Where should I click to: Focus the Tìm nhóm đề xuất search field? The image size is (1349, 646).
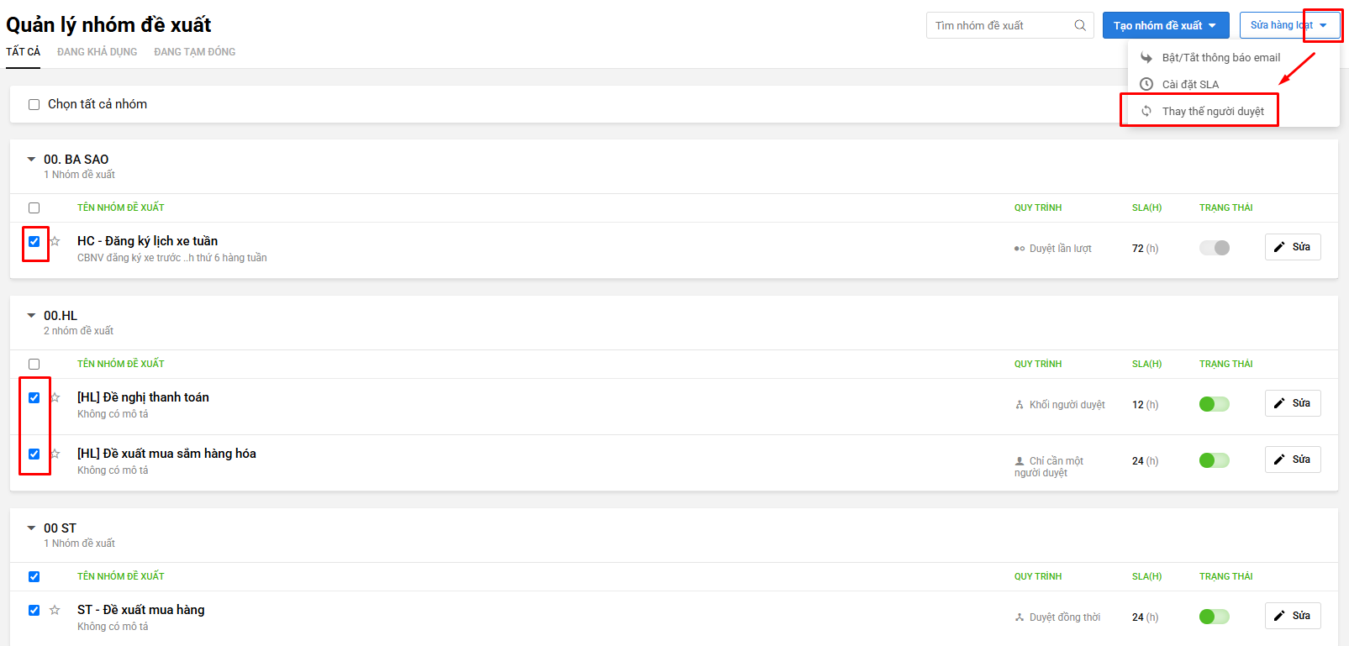[x=1000, y=25]
